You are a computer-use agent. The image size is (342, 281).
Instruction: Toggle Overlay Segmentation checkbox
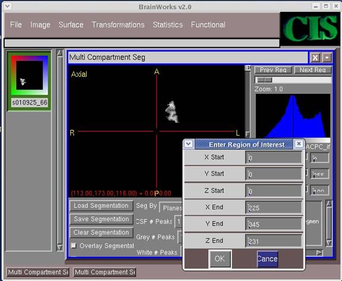[74, 245]
